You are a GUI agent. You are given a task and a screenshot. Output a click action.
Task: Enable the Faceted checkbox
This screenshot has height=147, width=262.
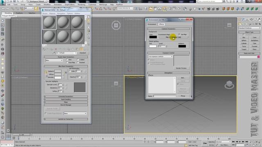[x=78, y=62]
